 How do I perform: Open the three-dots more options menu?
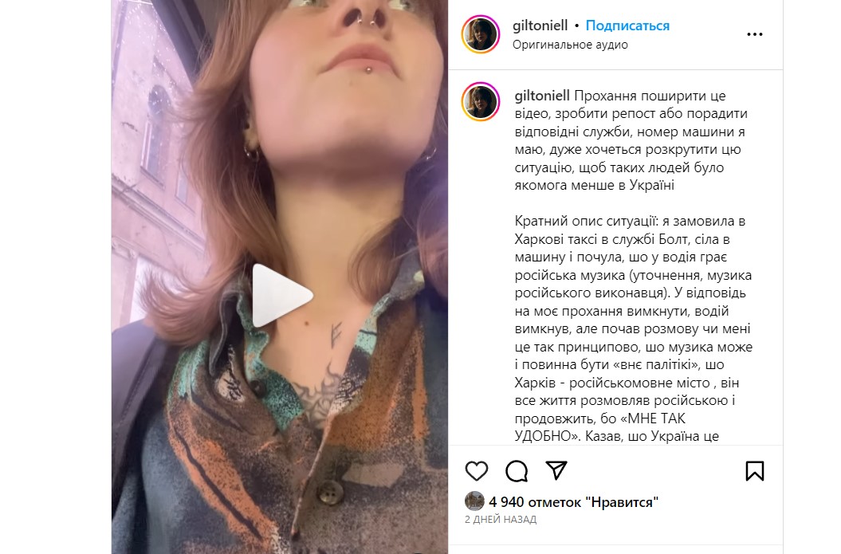[755, 34]
